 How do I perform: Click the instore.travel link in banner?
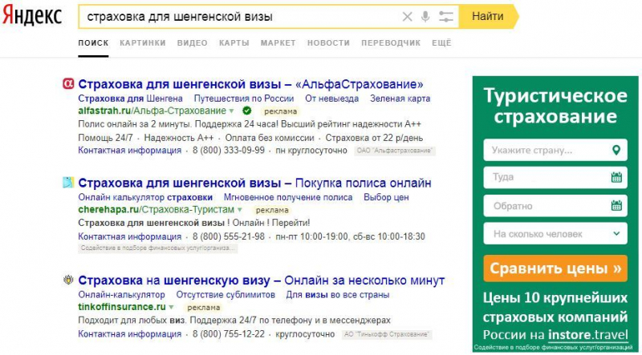(588, 334)
